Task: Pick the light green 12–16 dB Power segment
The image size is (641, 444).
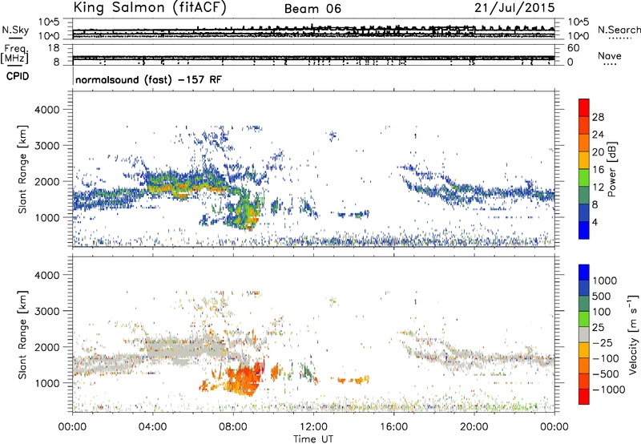Action: point(584,177)
